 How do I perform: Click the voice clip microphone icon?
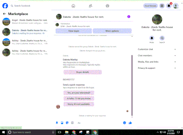(57, 123)
